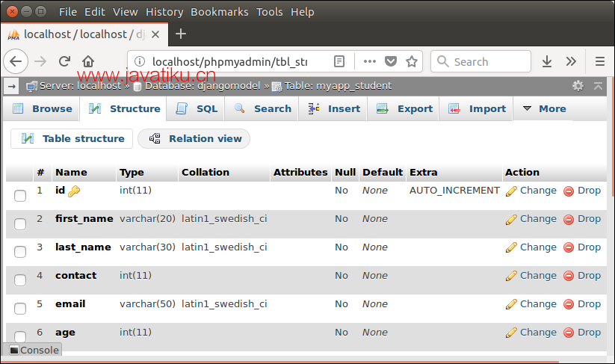Reload the current page
615x364 pixels.
point(64,61)
